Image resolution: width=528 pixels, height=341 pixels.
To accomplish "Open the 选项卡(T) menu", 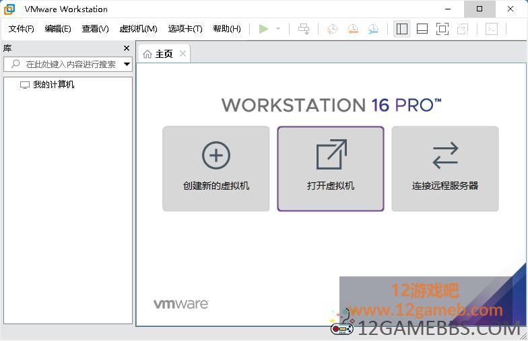I will pyautogui.click(x=185, y=29).
